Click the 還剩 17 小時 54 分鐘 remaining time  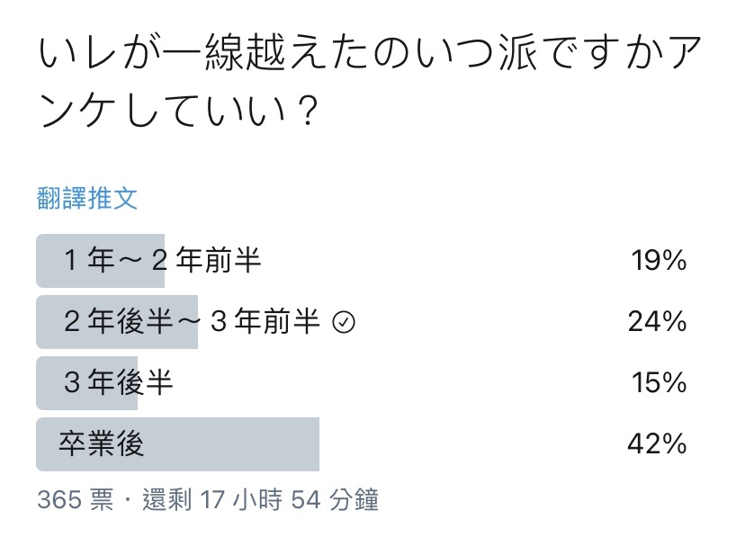(260, 500)
